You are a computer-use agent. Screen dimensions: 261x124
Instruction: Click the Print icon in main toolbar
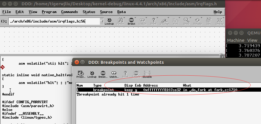tap(153, 21)
